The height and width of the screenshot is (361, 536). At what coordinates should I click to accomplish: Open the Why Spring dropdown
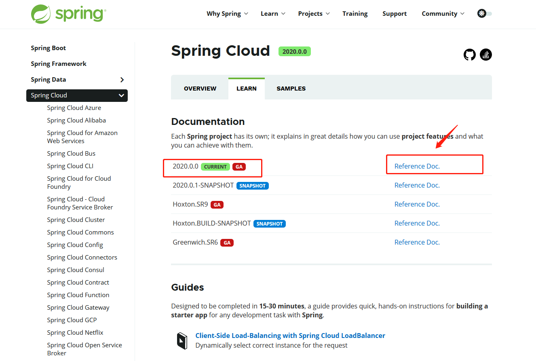click(227, 13)
